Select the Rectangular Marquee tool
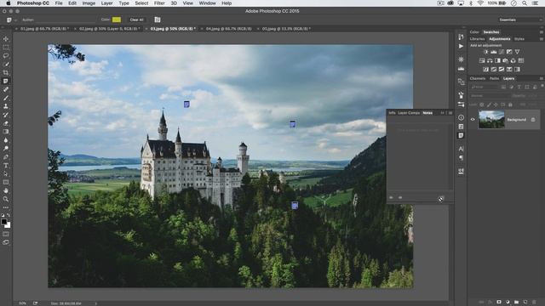Screen dimensions: 545x306 click(6, 48)
